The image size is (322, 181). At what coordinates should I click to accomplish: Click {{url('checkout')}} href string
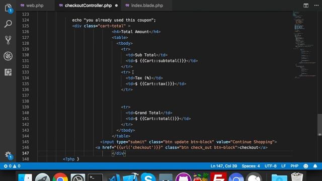click(138, 147)
